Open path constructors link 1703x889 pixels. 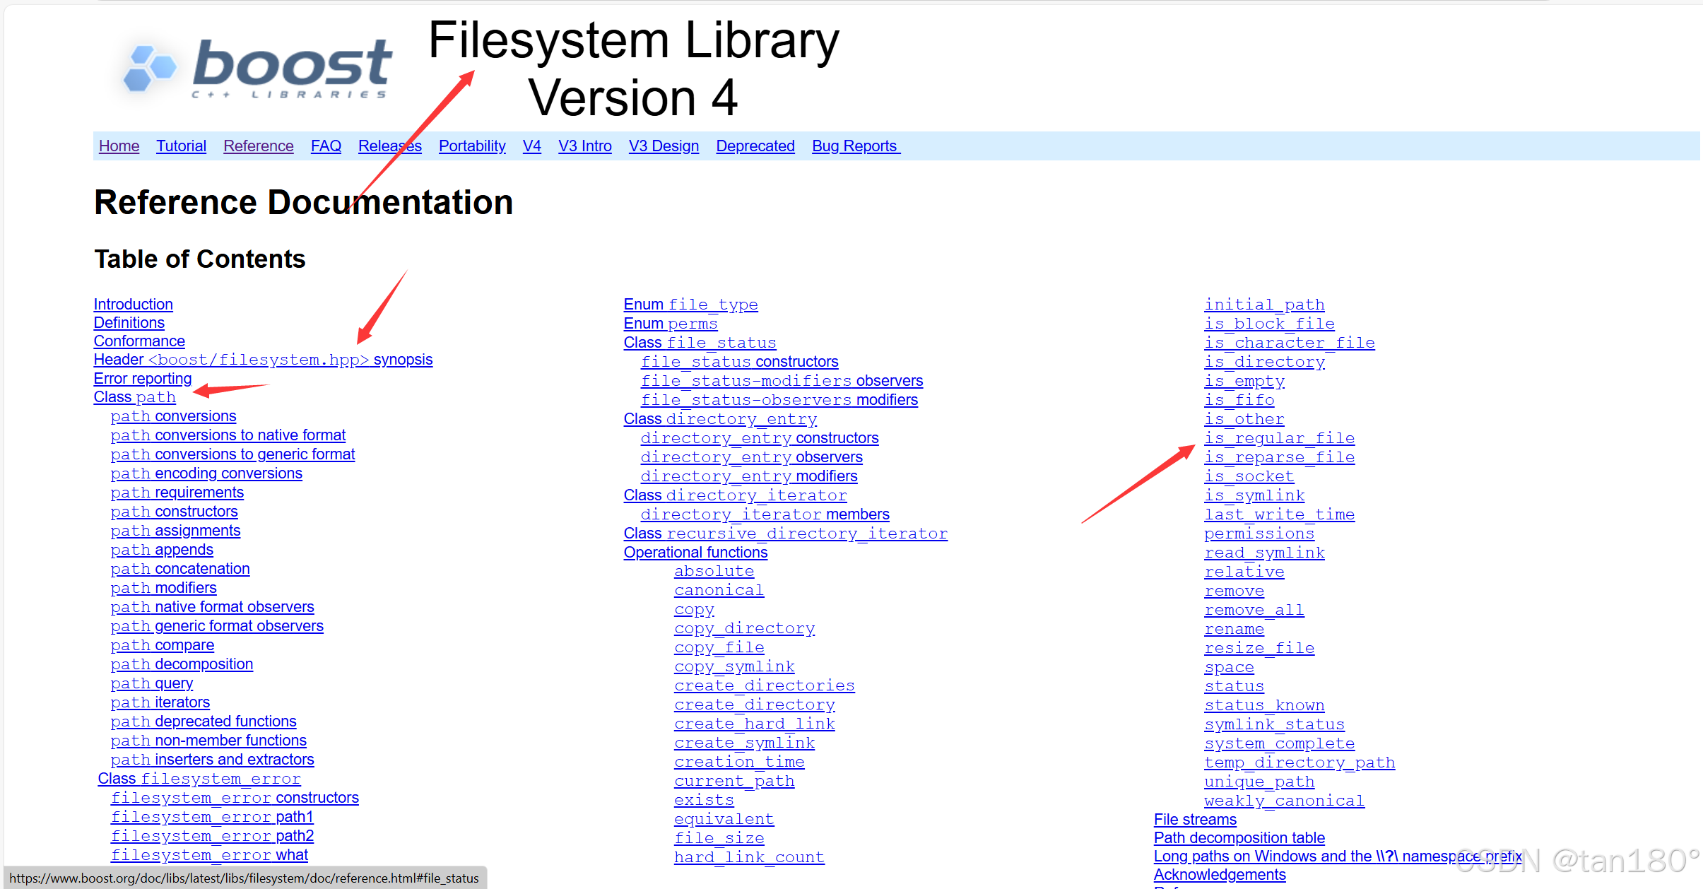point(175,512)
